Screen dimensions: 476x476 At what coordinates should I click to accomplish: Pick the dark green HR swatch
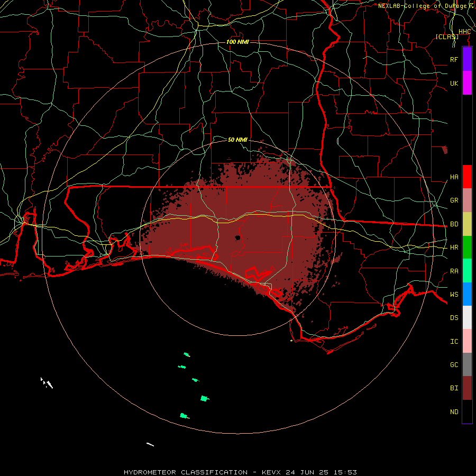467,248
